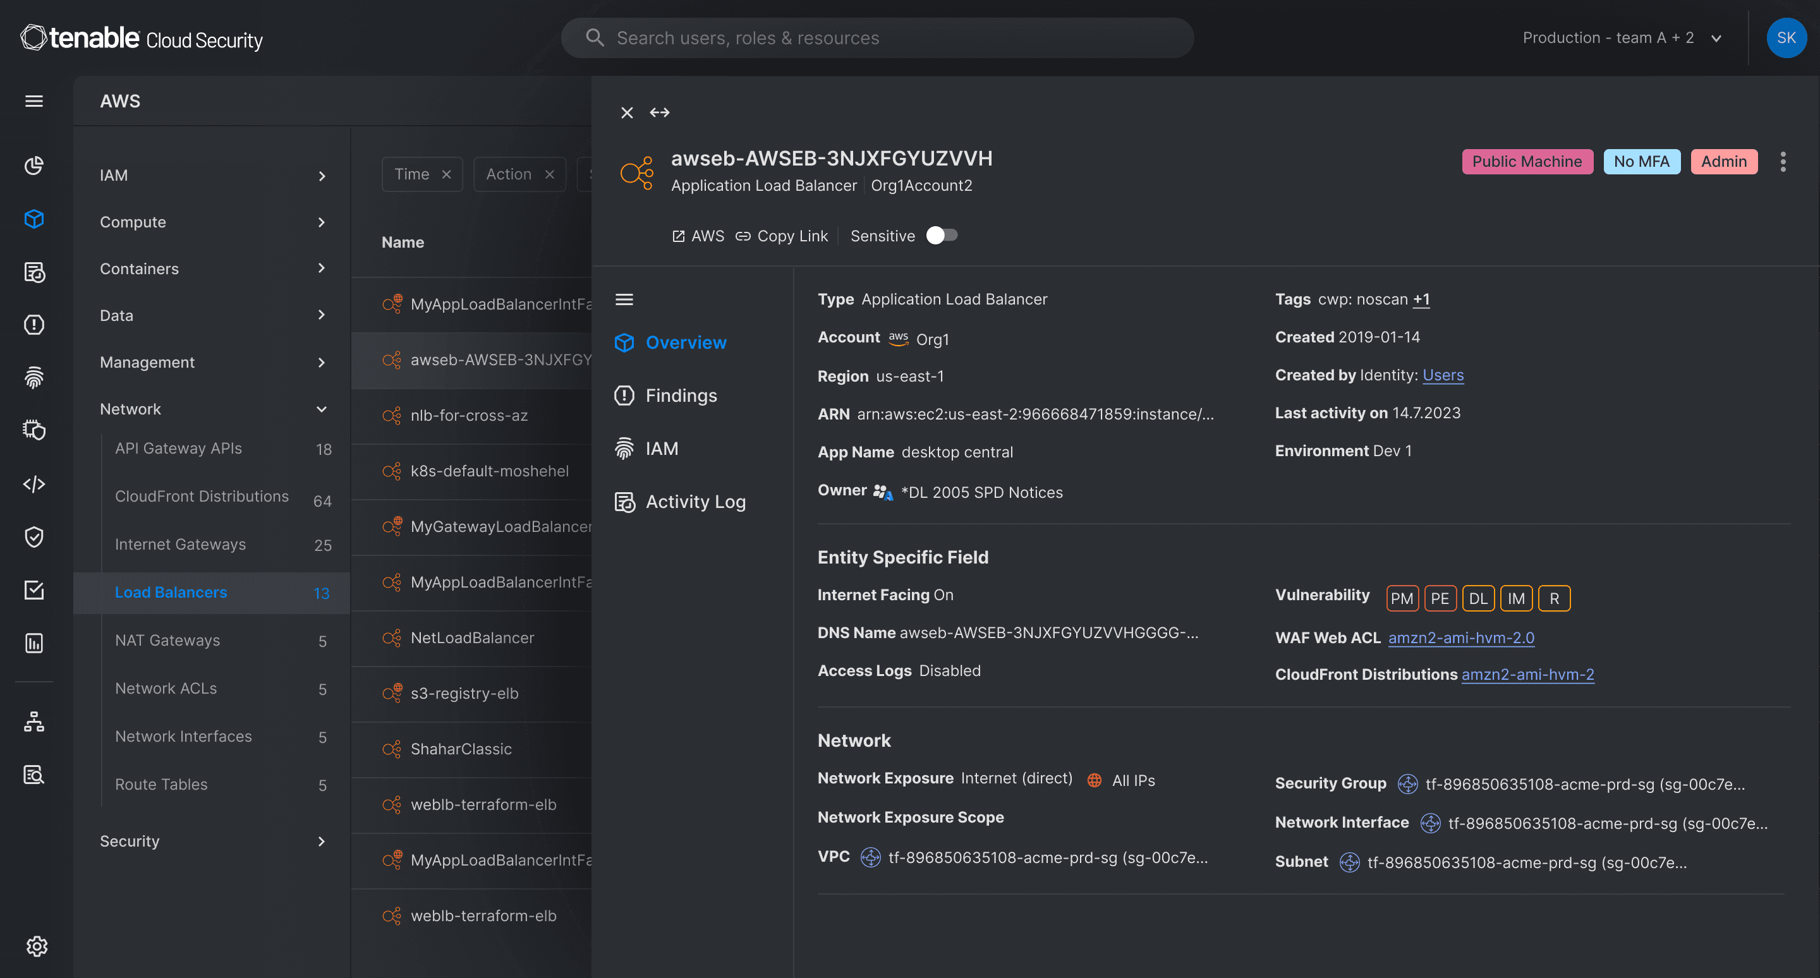
Task: Switch to the Activity Log tab
Action: pyautogui.click(x=681, y=502)
